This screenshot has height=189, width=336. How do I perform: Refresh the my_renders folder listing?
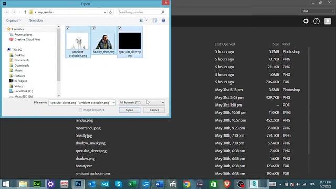click(x=111, y=12)
